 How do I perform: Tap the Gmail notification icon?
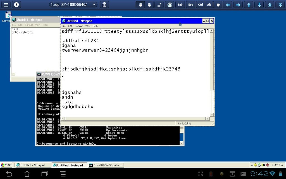pos(243,174)
